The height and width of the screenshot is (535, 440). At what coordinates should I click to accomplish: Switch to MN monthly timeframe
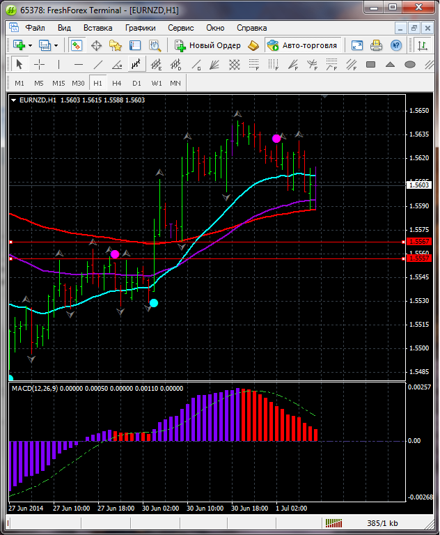click(175, 84)
